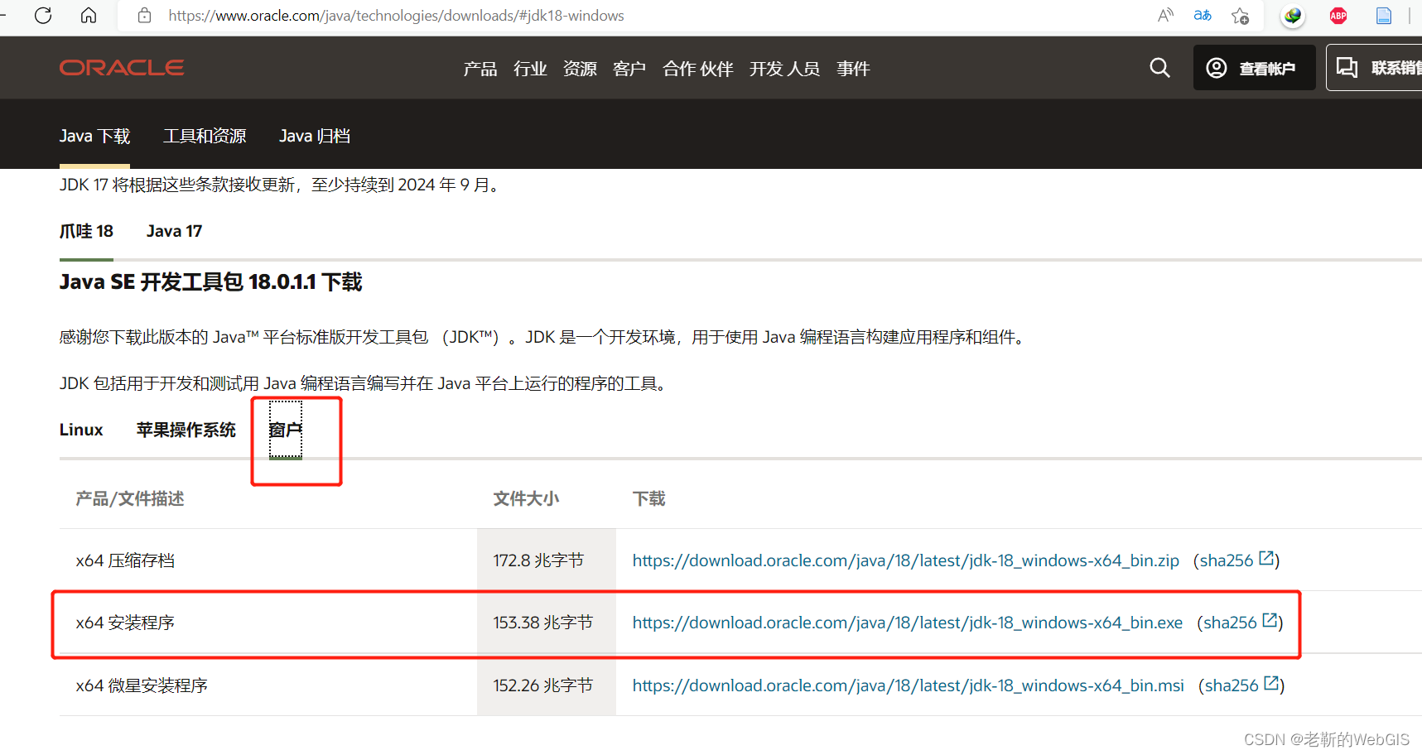
Task: Click the Java SE 开发工具包 18.0.1.1 heading
Action: tap(210, 282)
